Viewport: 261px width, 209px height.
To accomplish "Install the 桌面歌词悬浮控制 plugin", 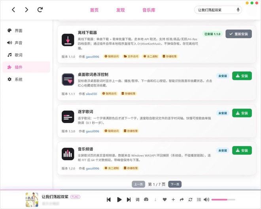I will coord(242,76).
